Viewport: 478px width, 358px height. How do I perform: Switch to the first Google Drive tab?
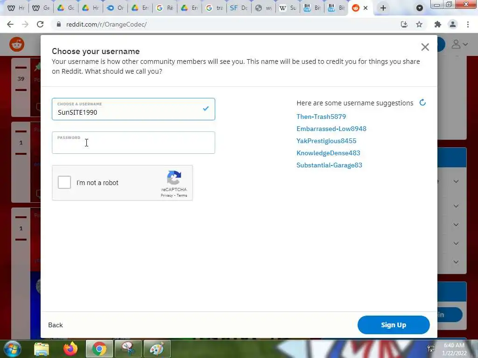tap(65, 8)
